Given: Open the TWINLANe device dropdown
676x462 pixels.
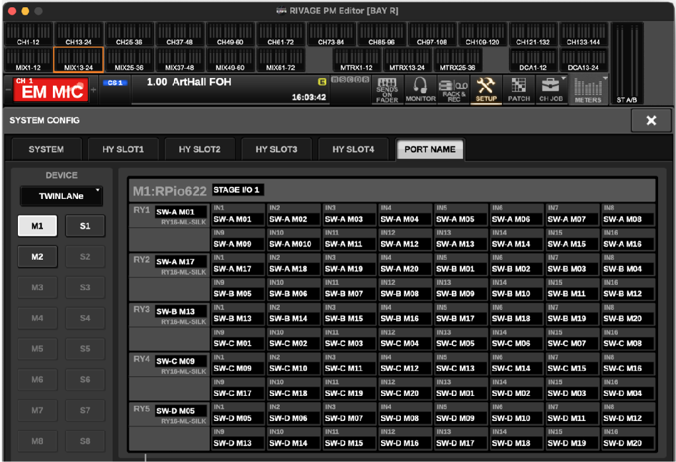Looking at the screenshot, I should click(62, 196).
